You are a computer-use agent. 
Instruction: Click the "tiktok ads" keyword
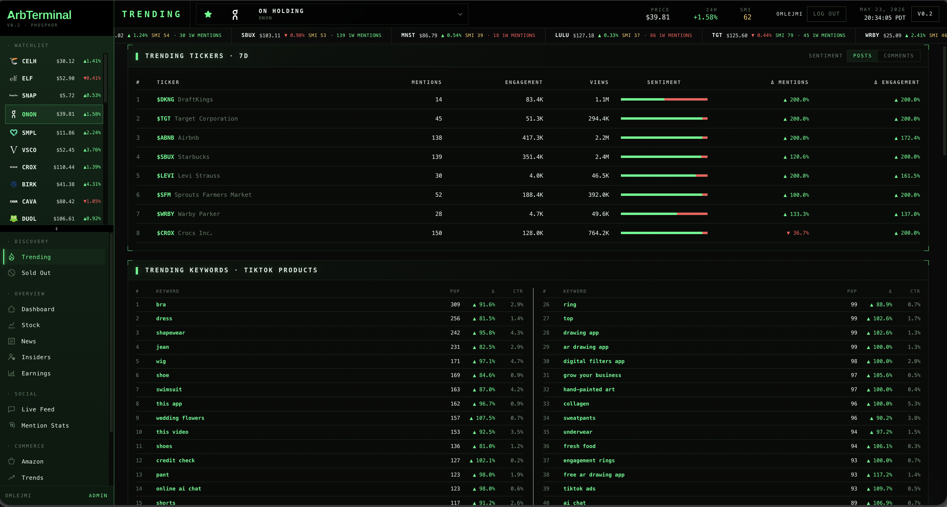(579, 489)
